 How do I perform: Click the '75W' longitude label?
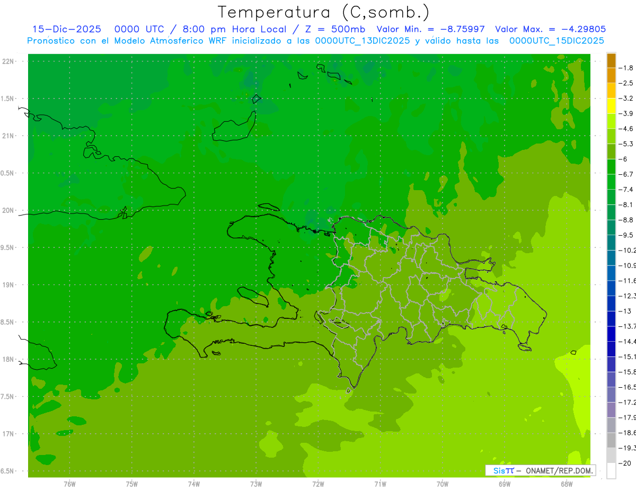tap(132, 484)
